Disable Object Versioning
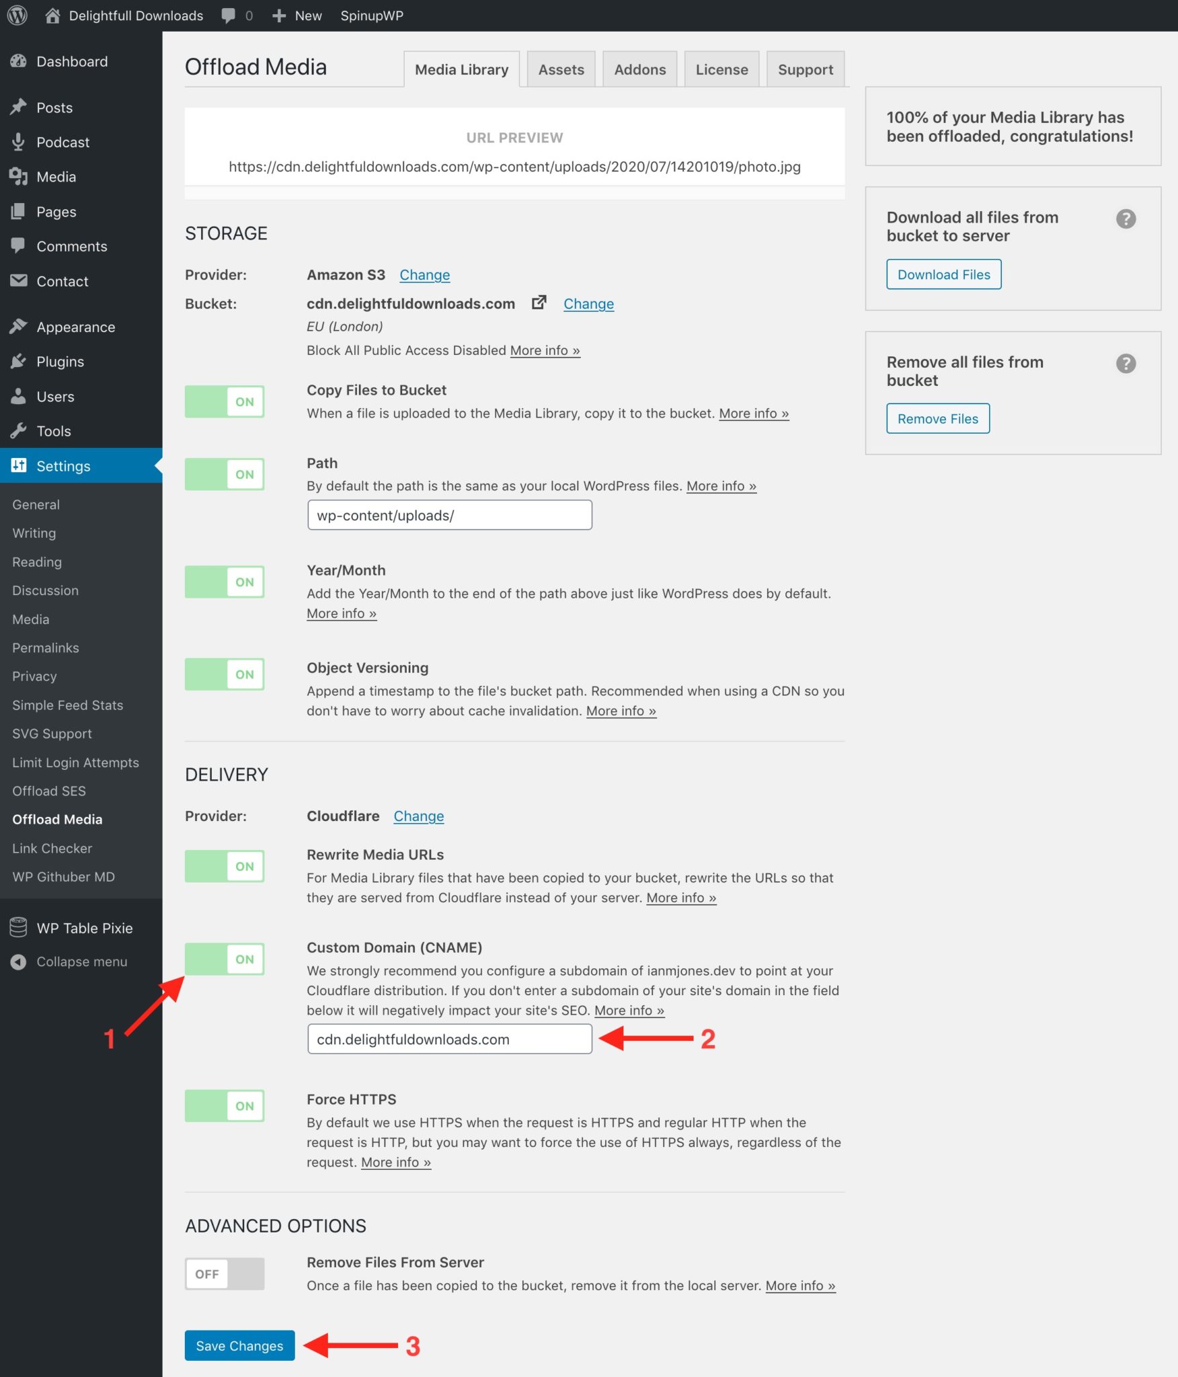The width and height of the screenshot is (1178, 1377). pyautogui.click(x=224, y=674)
